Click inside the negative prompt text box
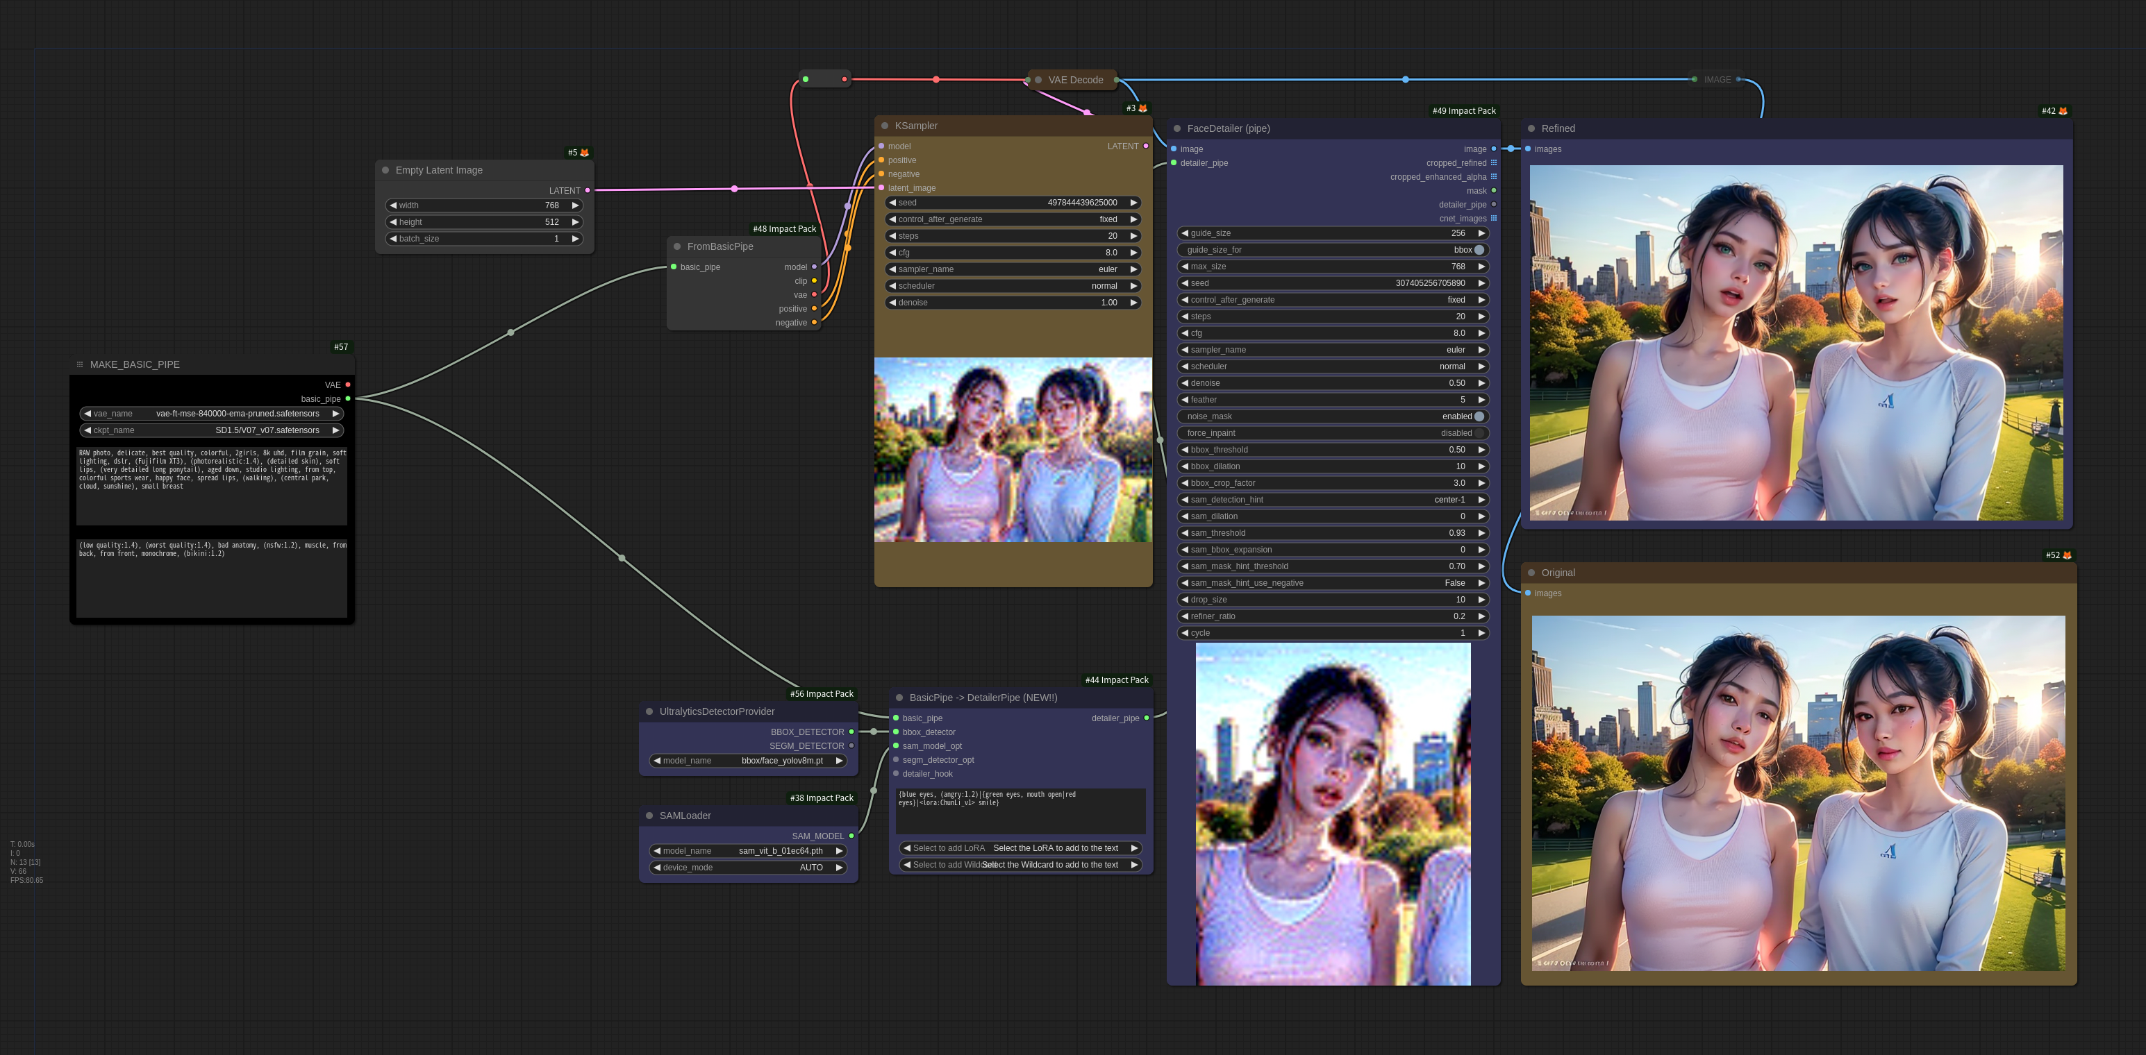Viewport: 2146px width, 1055px height. click(212, 579)
